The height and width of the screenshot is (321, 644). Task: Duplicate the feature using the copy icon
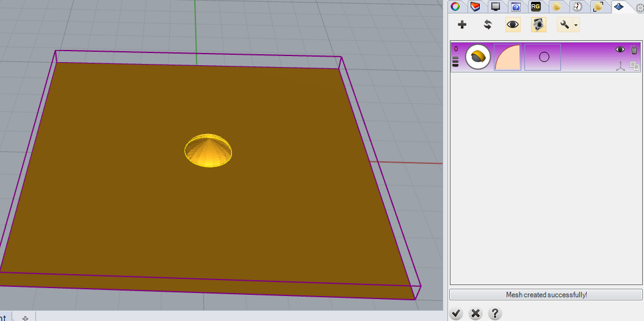pos(634,66)
